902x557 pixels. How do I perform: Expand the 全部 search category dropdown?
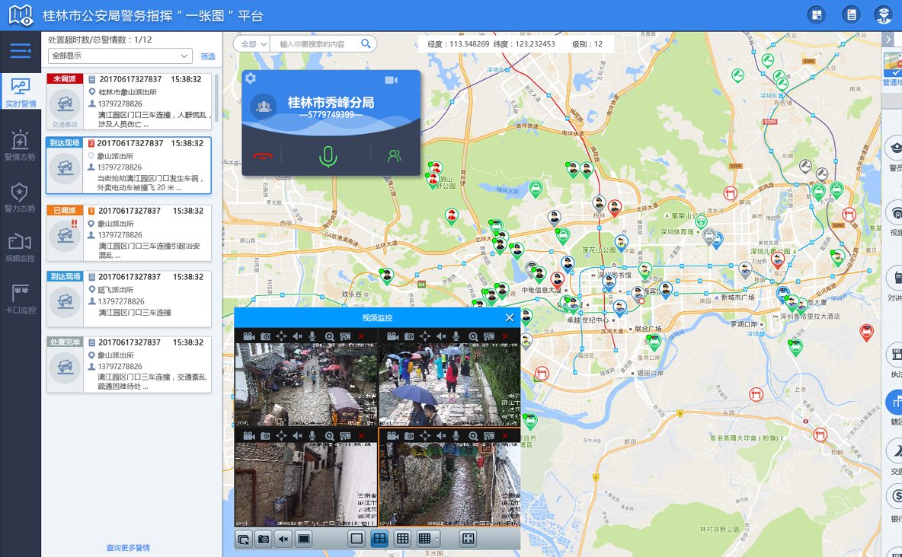tap(252, 43)
